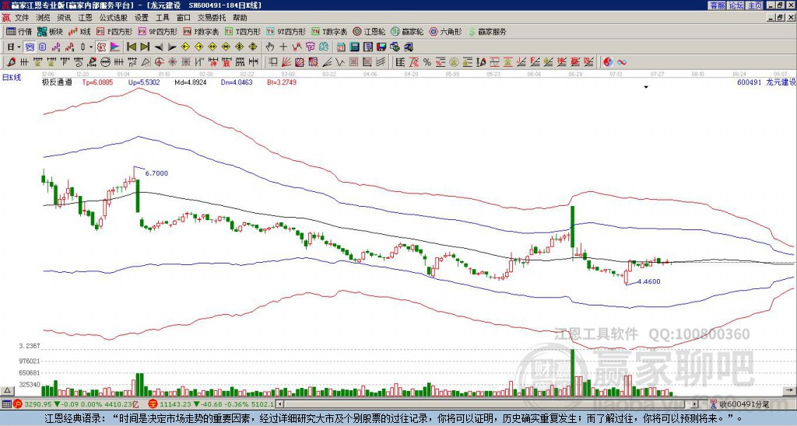Open the P四方形 tool

(x=114, y=31)
